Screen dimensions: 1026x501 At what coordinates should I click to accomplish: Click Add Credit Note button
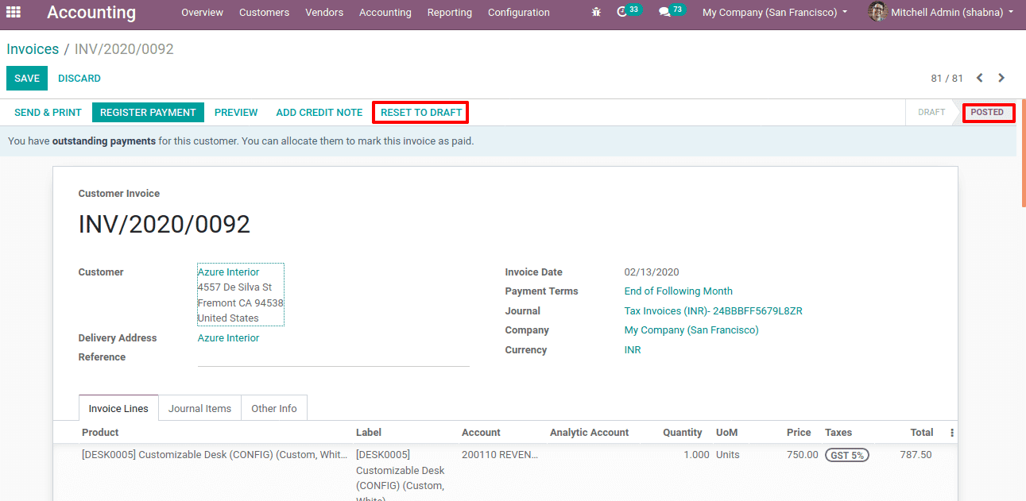click(x=319, y=113)
